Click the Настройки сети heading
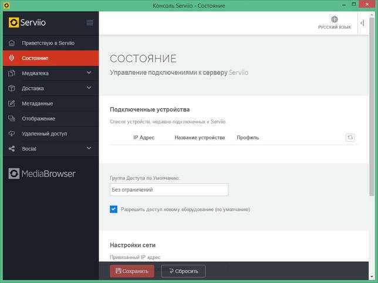This screenshot has height=283, width=378. [x=133, y=246]
